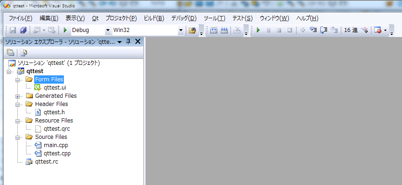Viewport: 402px width, 185px height.
Task: Click the Properties icon in Solution Explorer
Action: 10,53
